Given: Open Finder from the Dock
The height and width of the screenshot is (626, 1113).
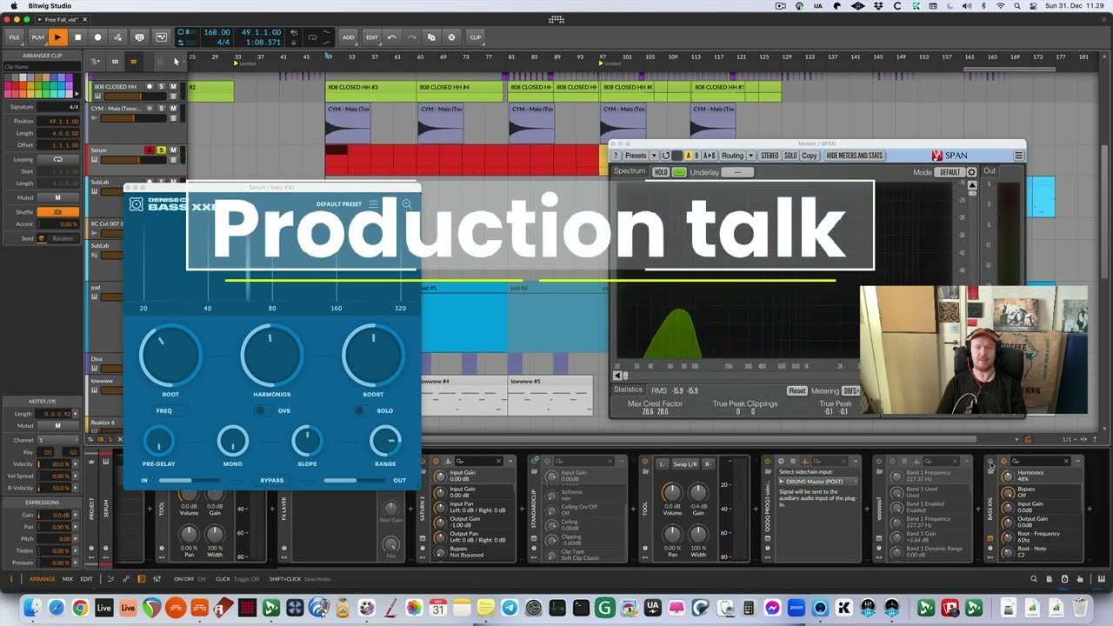Looking at the screenshot, I should pyautogui.click(x=31, y=608).
